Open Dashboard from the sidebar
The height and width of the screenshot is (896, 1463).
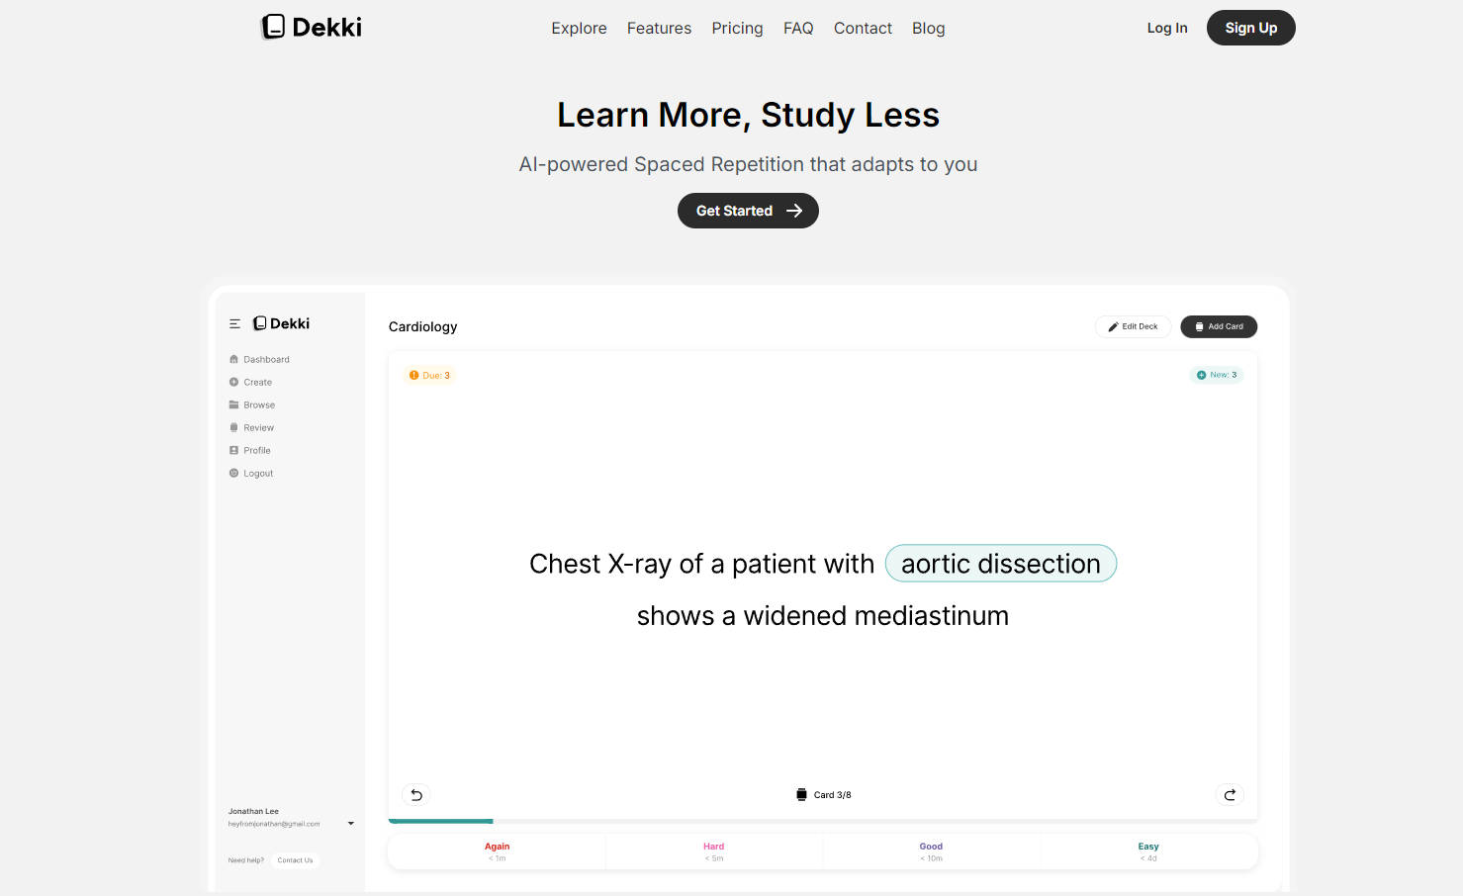[x=266, y=360]
